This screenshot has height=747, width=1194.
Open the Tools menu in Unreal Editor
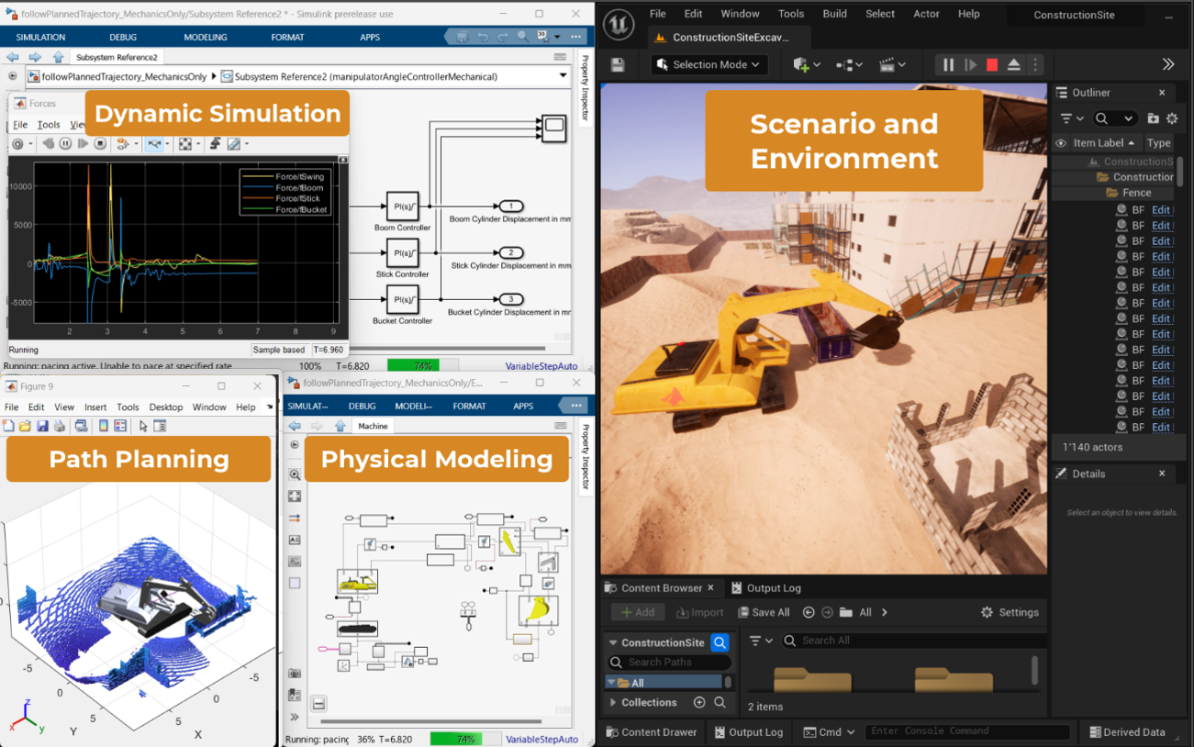[791, 14]
